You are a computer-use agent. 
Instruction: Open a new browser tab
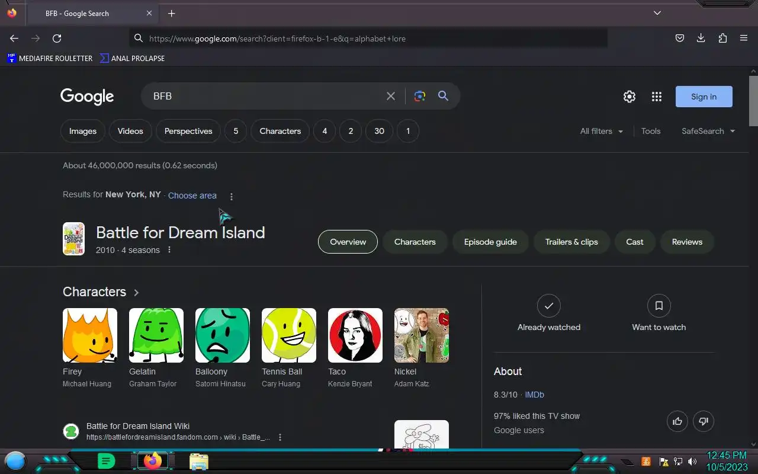(x=171, y=13)
